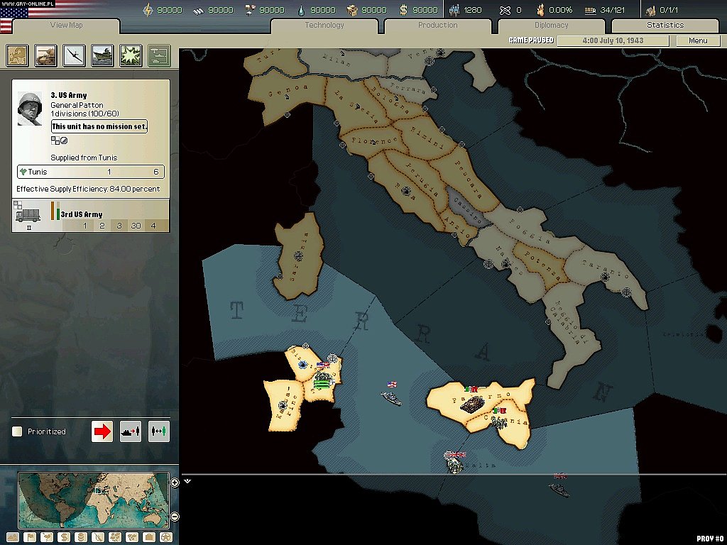Open the economic map mode dollar icon
Viewport: 727px width, 545px height.
[63, 536]
